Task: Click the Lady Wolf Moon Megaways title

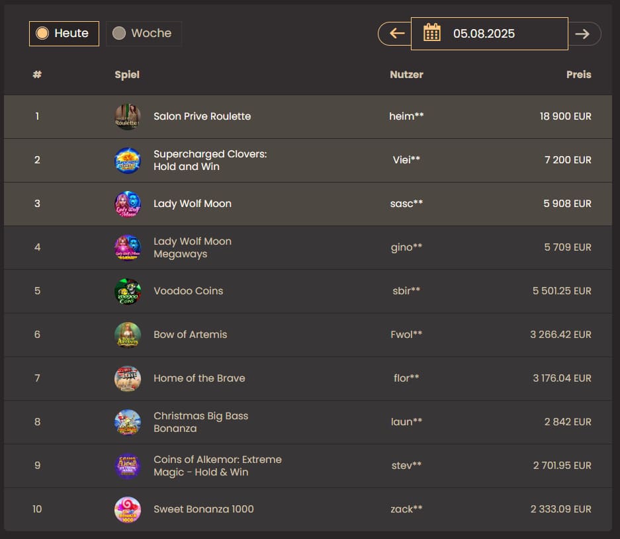Action: pos(193,247)
